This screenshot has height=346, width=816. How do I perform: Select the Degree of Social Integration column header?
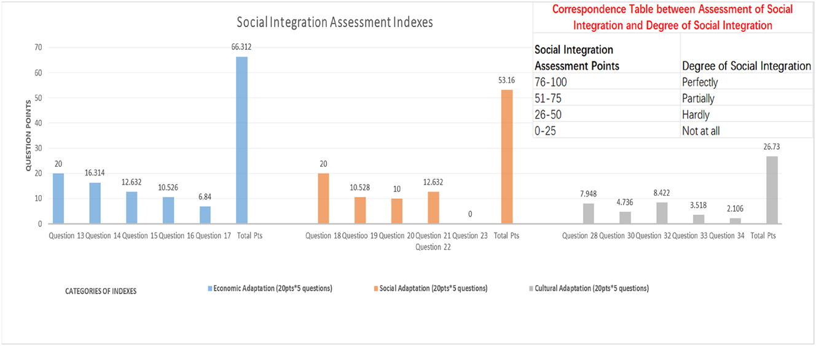point(746,66)
